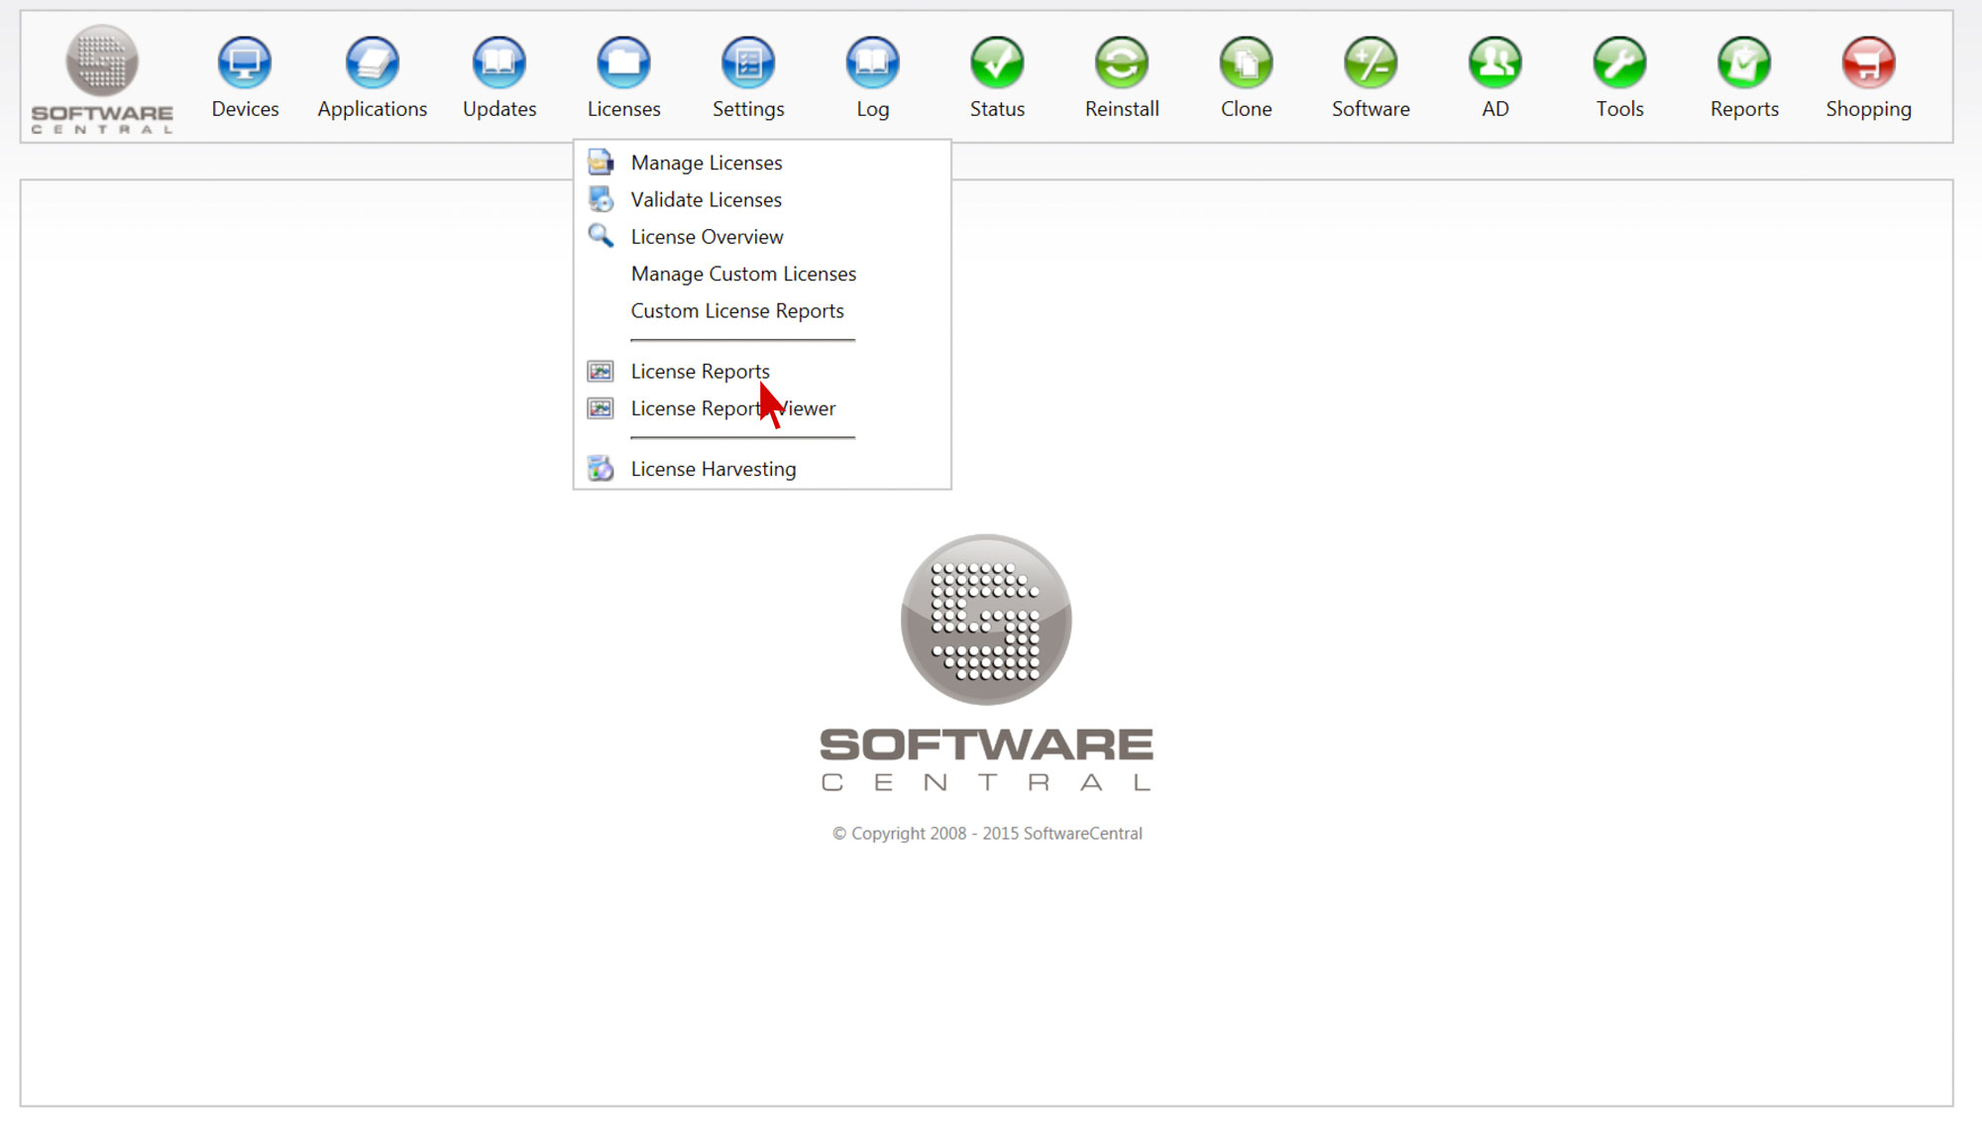
Task: Click the Applications toolbar icon
Action: (373, 62)
